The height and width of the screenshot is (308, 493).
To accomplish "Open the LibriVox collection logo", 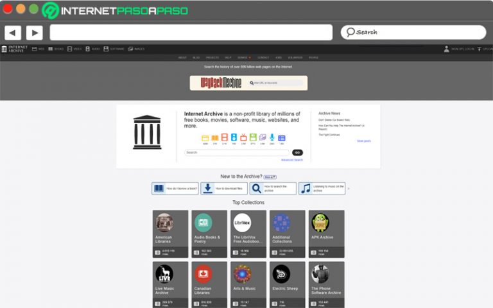I will point(242,223).
